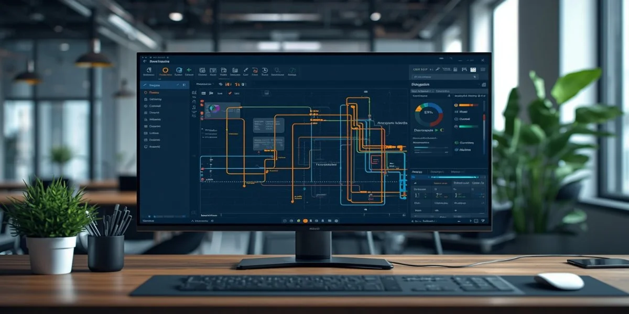Click the "Overall" row in the right panel
The image size is (629, 314).
coord(461,119)
